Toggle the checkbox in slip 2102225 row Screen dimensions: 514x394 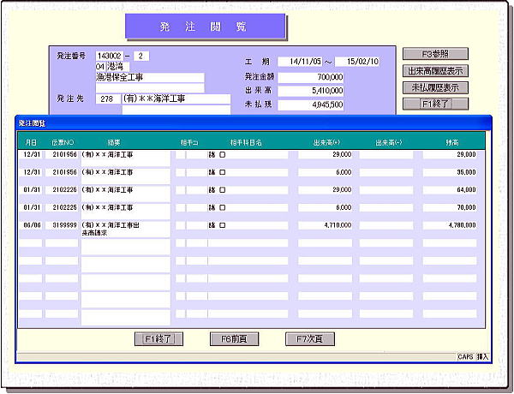click(x=223, y=207)
